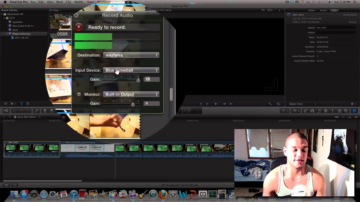Go to previous frame in viewer
360x202 pixels.
pyautogui.click(x=201, y=104)
